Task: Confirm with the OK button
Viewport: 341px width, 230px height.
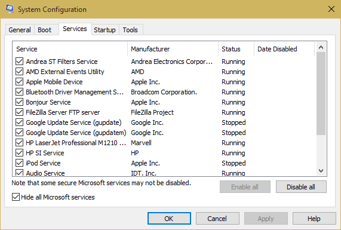Action: click(169, 219)
